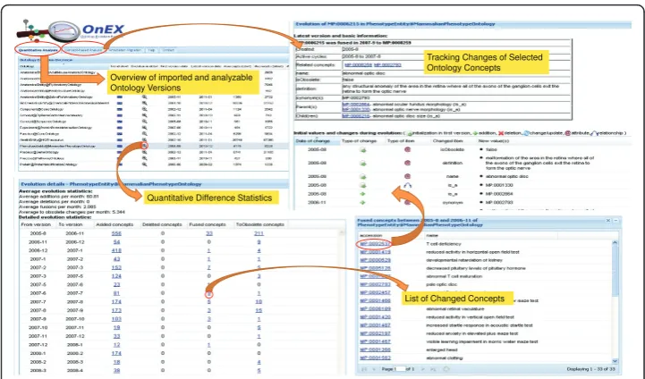Open 556 added concepts link for 2005-8
The width and height of the screenshot is (645, 379).
coord(116,233)
